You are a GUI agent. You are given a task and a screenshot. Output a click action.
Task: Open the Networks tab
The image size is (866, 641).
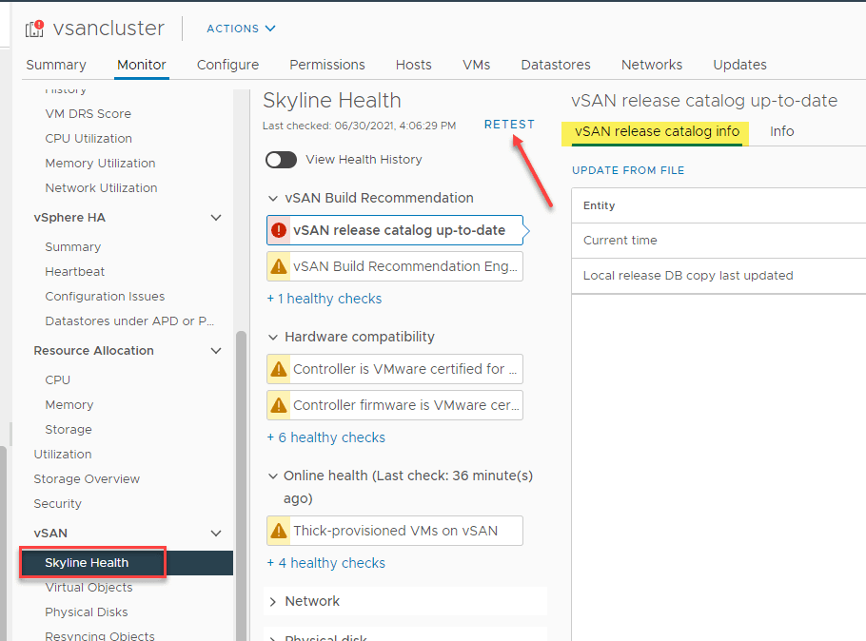point(652,66)
